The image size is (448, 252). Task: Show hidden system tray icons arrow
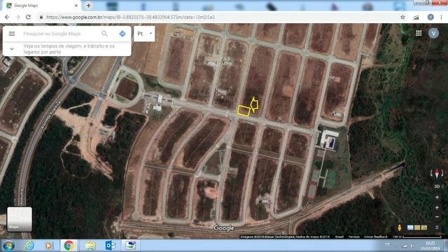396,246
